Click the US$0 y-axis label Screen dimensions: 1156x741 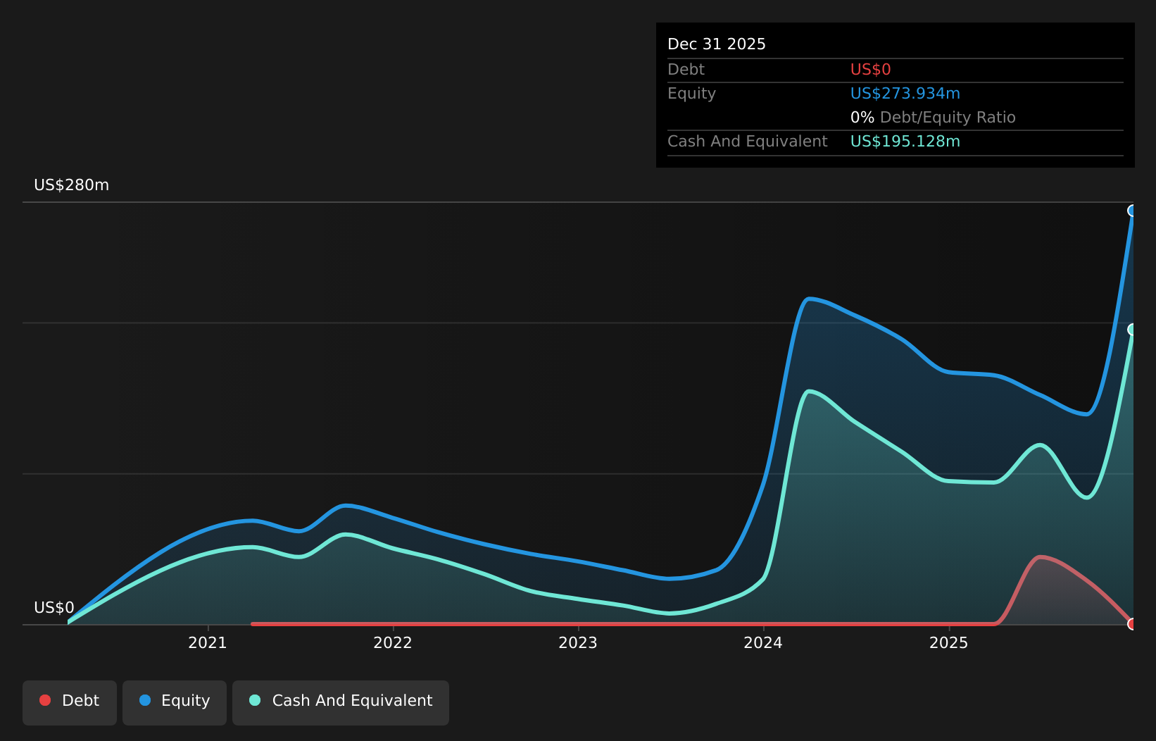tap(54, 608)
